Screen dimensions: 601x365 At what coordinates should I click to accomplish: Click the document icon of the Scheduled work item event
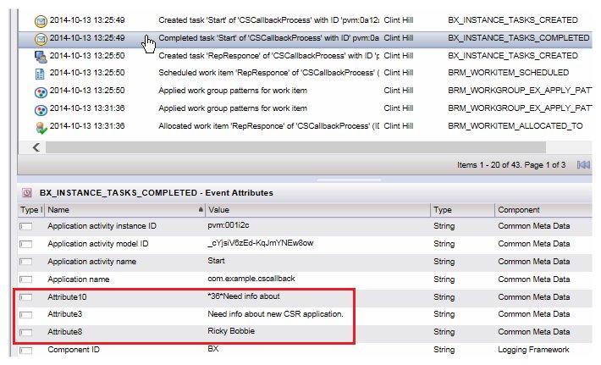pyautogui.click(x=40, y=74)
